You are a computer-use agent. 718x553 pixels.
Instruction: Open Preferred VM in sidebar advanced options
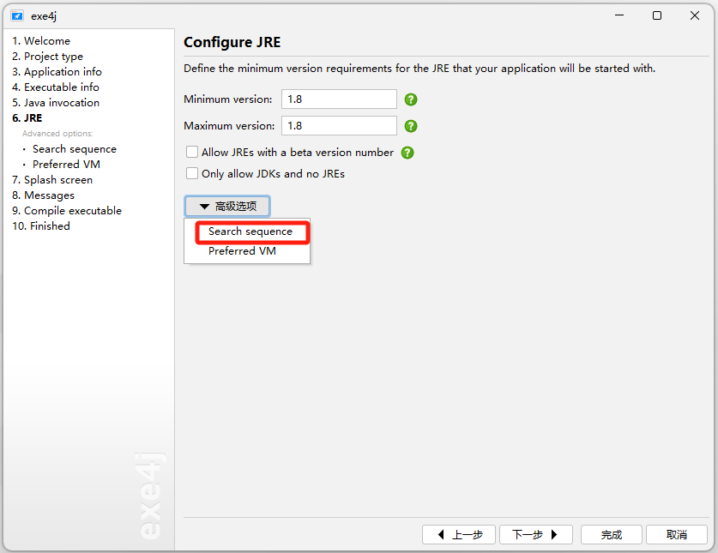coord(66,165)
